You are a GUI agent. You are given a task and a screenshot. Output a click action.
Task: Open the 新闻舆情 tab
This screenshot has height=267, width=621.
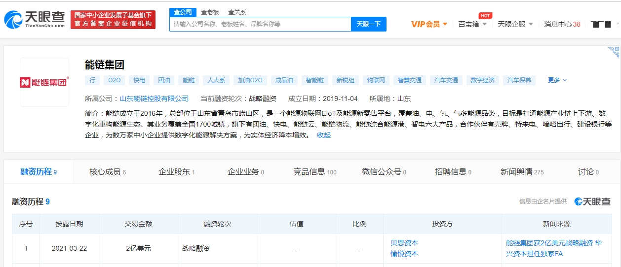[522, 172]
